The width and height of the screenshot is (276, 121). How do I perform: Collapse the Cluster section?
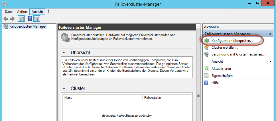(x=64, y=88)
